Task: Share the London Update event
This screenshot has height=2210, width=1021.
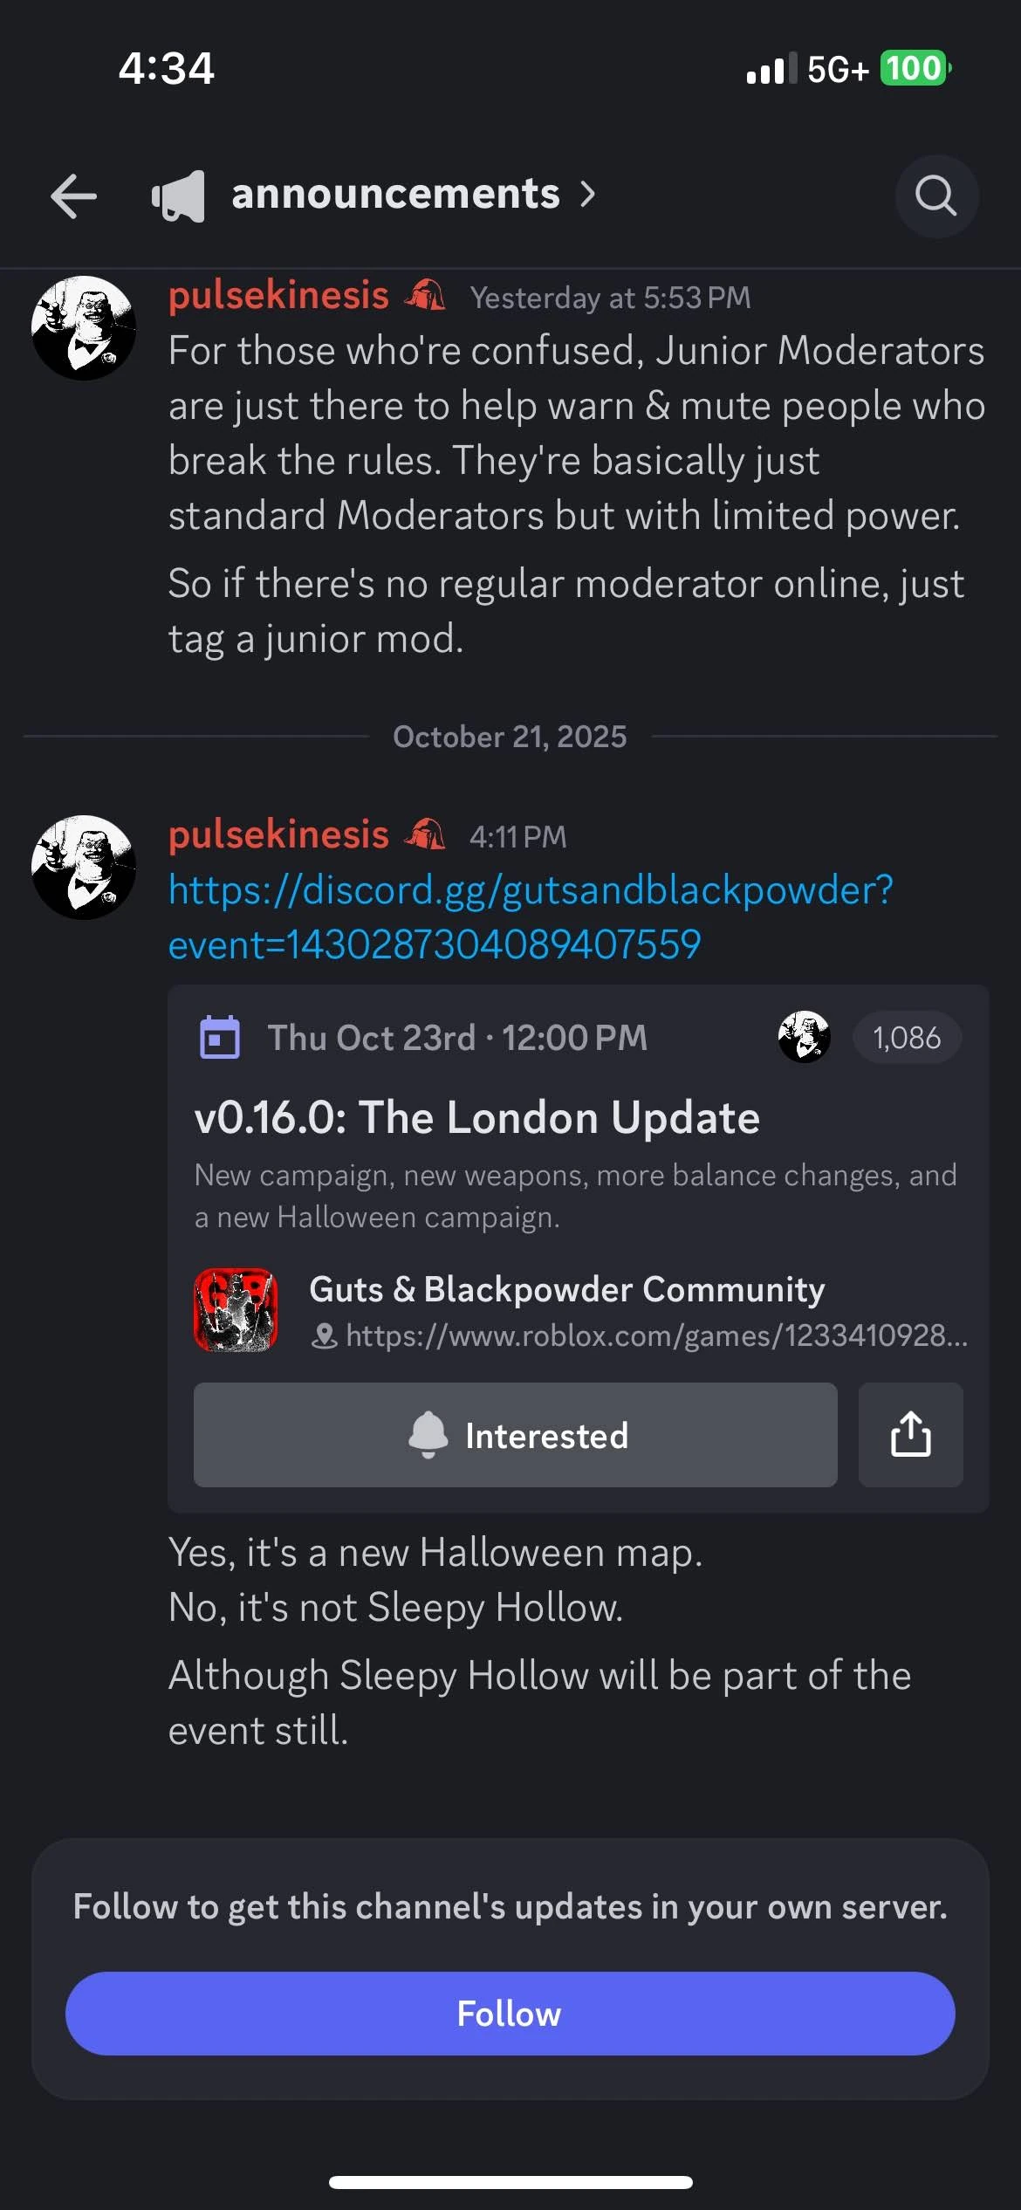Action: [x=910, y=1434]
